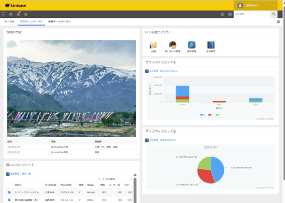Image resolution: width=285 pixels, height=203 pixels.
Task: Click the search magnifier button
Action: [273, 14]
